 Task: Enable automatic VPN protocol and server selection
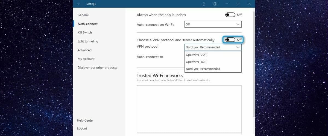pyautogui.click(x=230, y=40)
